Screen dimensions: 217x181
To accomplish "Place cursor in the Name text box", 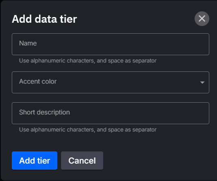I will (x=111, y=44).
